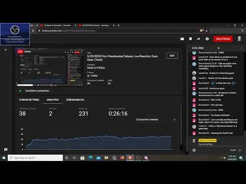Click the live chat vertical scrollbar

244,133
